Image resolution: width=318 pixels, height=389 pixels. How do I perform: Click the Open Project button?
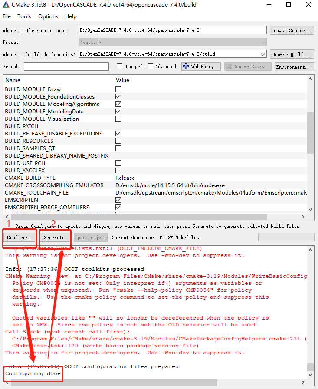[x=91, y=237]
